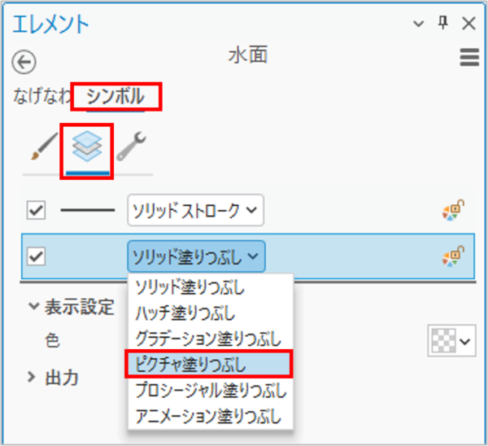488x446 pixels.
Task: Click the back arrow button
Action: pos(25,61)
